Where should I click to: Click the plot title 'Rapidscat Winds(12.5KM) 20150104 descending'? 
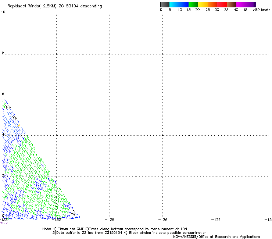55,6
